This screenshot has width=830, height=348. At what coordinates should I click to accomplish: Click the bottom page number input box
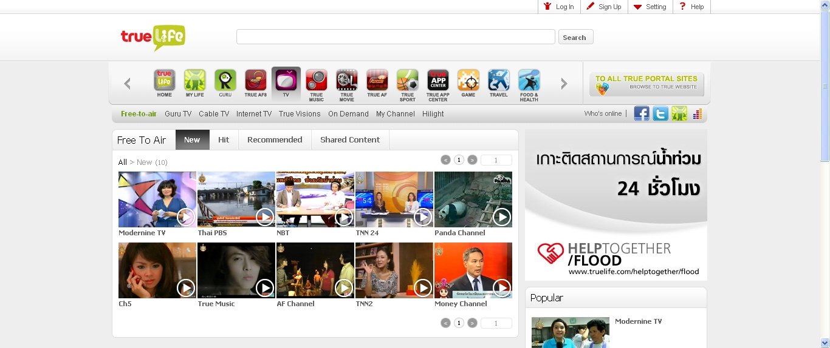tap(496, 323)
